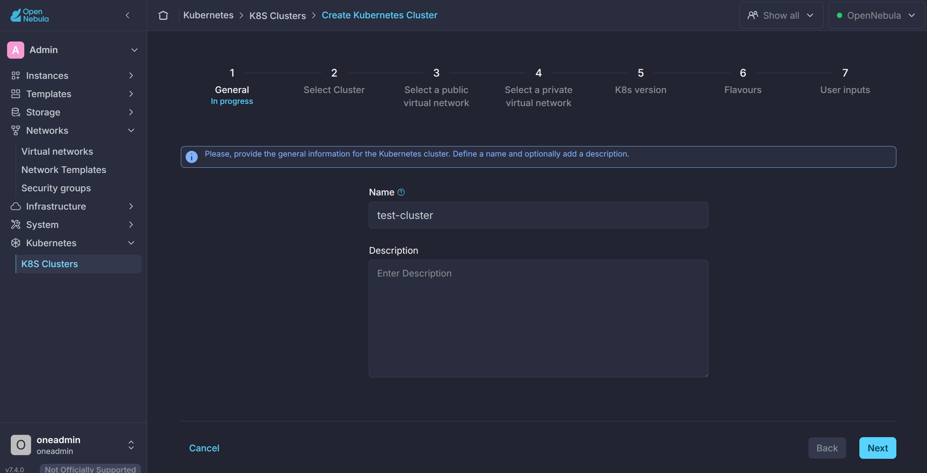Expand the Admin view selector
Viewport: 927px width, 473px height.
pyautogui.click(x=135, y=50)
